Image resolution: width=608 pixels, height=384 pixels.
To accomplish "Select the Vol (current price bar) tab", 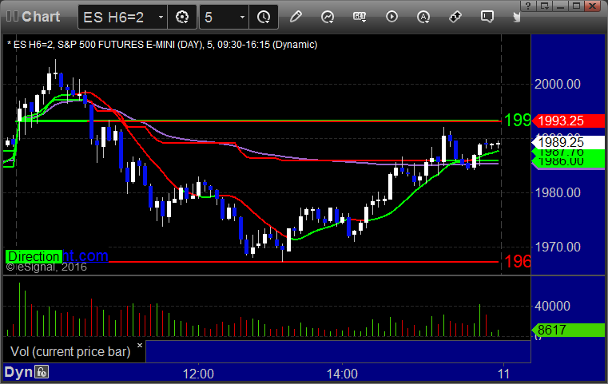I will coord(70,351).
